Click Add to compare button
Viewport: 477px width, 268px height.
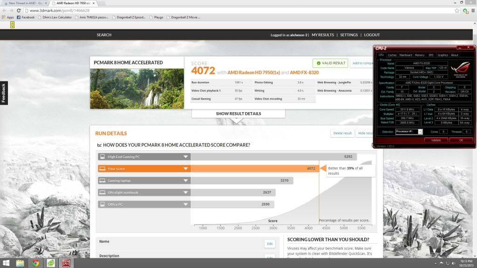[361, 63]
